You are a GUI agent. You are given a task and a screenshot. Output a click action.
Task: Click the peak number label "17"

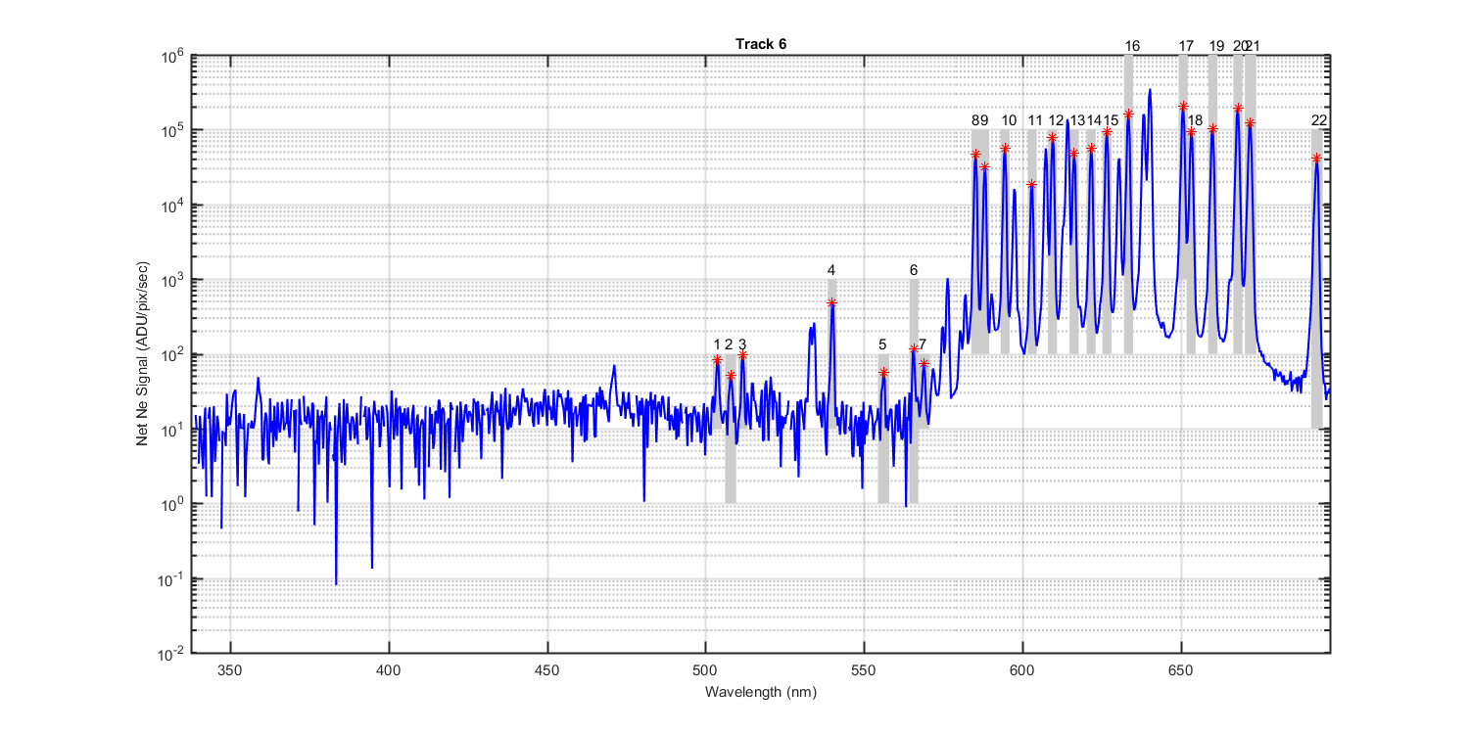[x=1186, y=46]
